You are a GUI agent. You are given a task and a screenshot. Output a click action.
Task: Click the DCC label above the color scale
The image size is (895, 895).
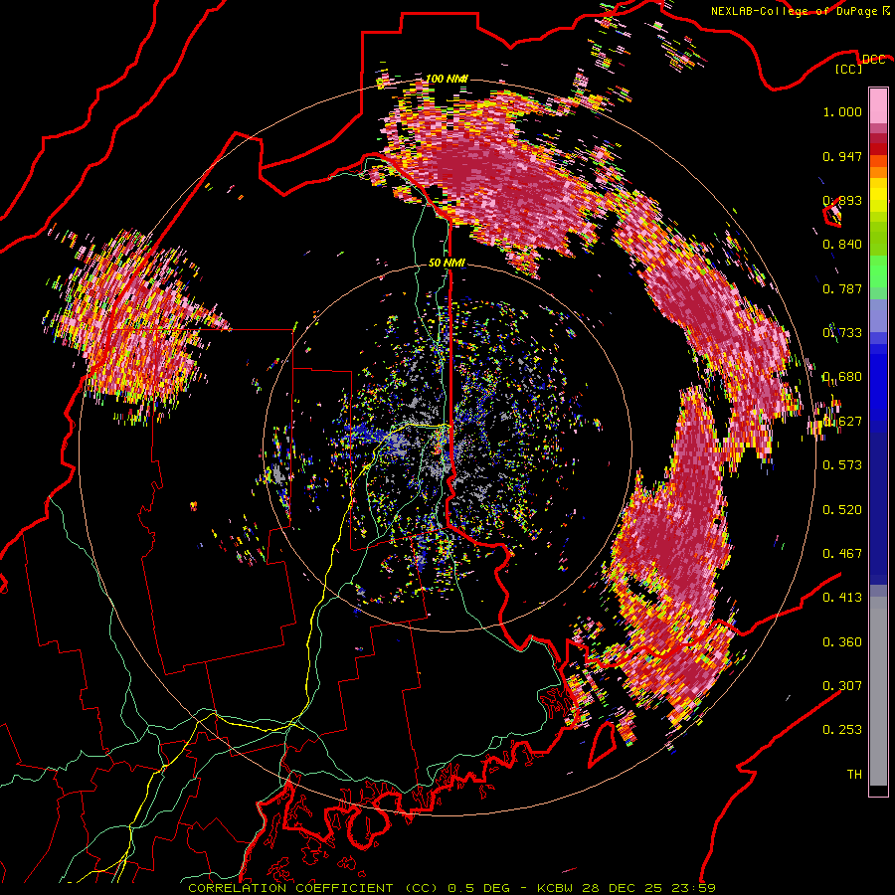(x=873, y=60)
